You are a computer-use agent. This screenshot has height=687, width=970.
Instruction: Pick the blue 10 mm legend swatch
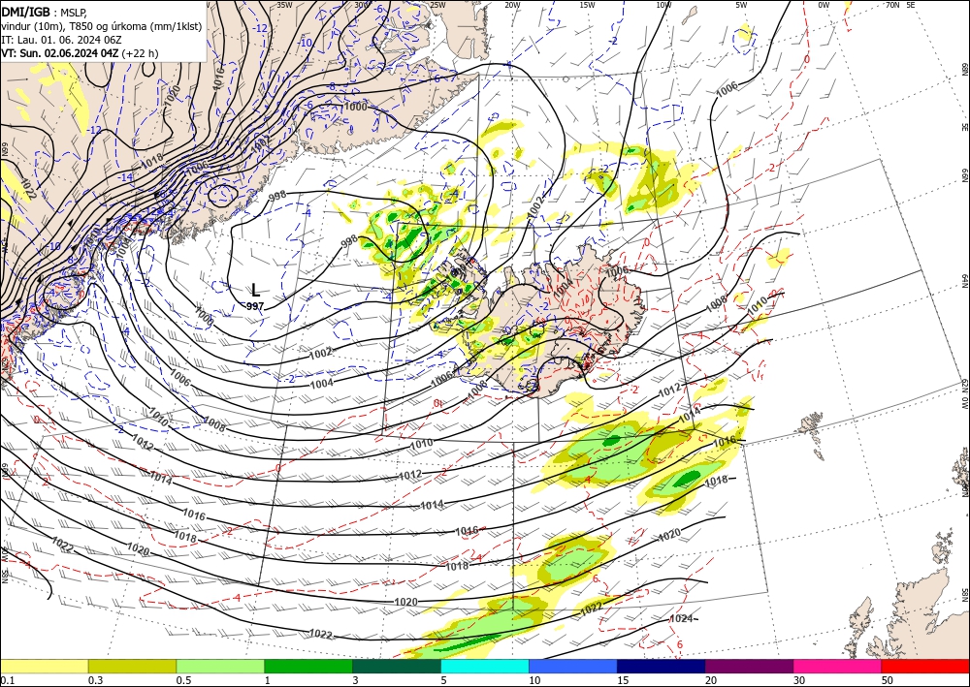point(573,666)
